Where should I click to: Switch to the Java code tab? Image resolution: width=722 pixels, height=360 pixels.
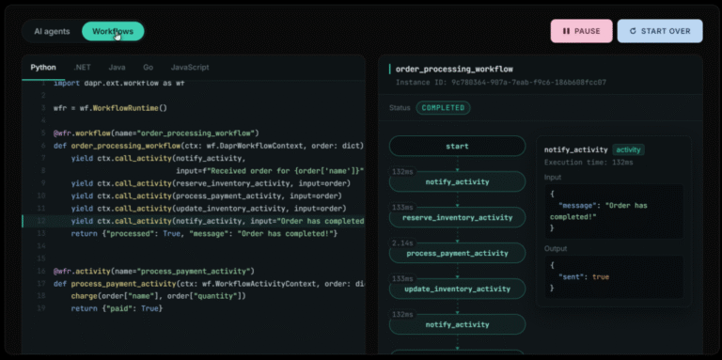click(x=117, y=68)
